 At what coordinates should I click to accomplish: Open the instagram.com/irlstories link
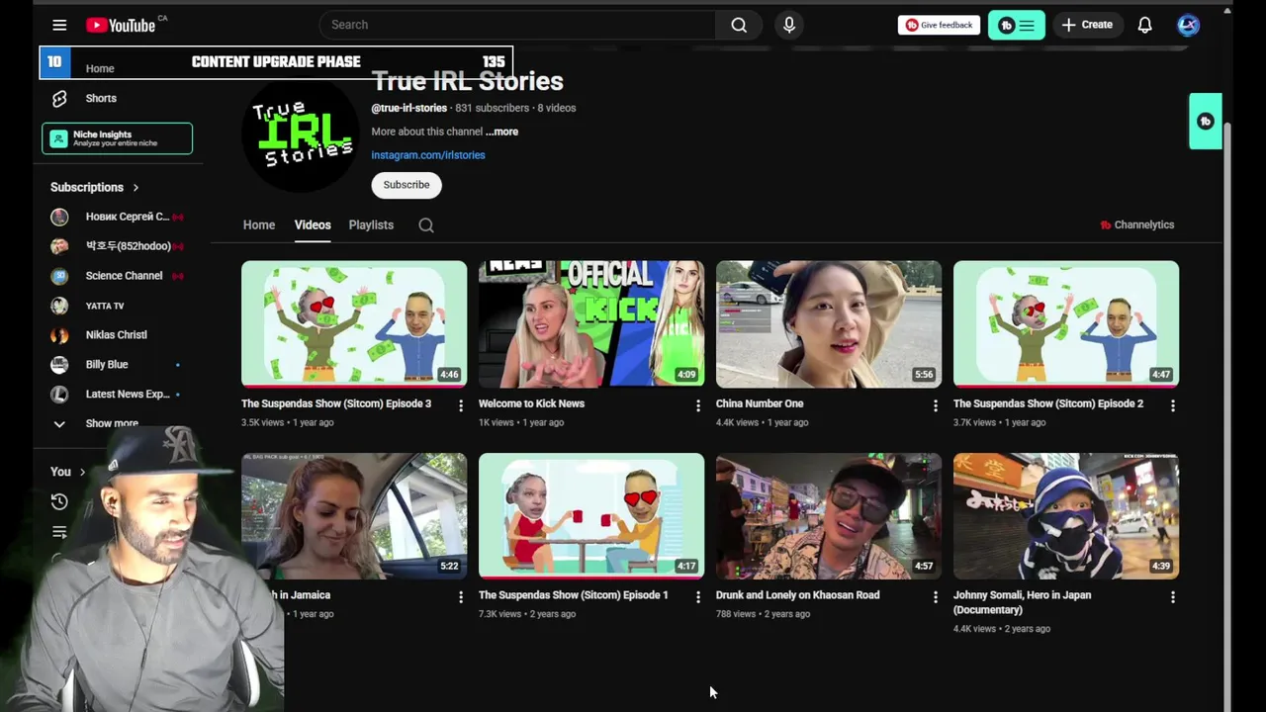point(428,155)
